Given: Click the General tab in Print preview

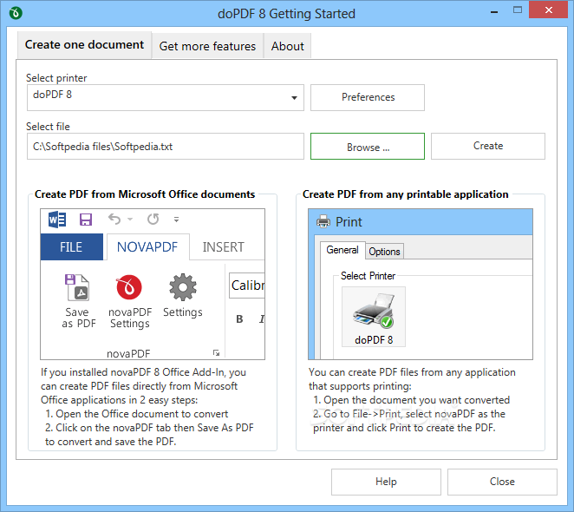Looking at the screenshot, I should pos(342,250).
